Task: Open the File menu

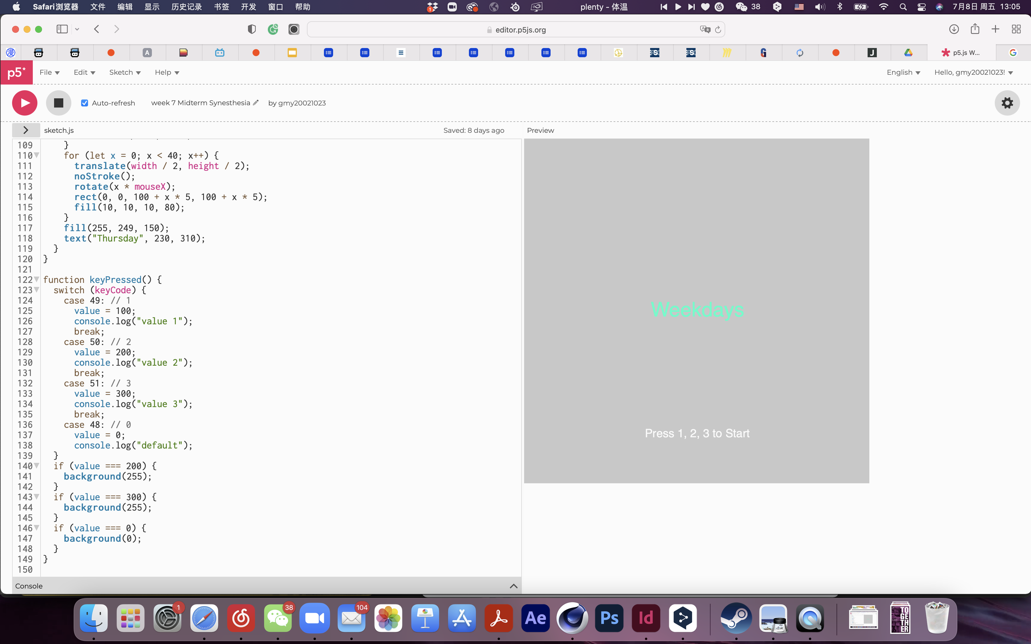Action: (49, 72)
